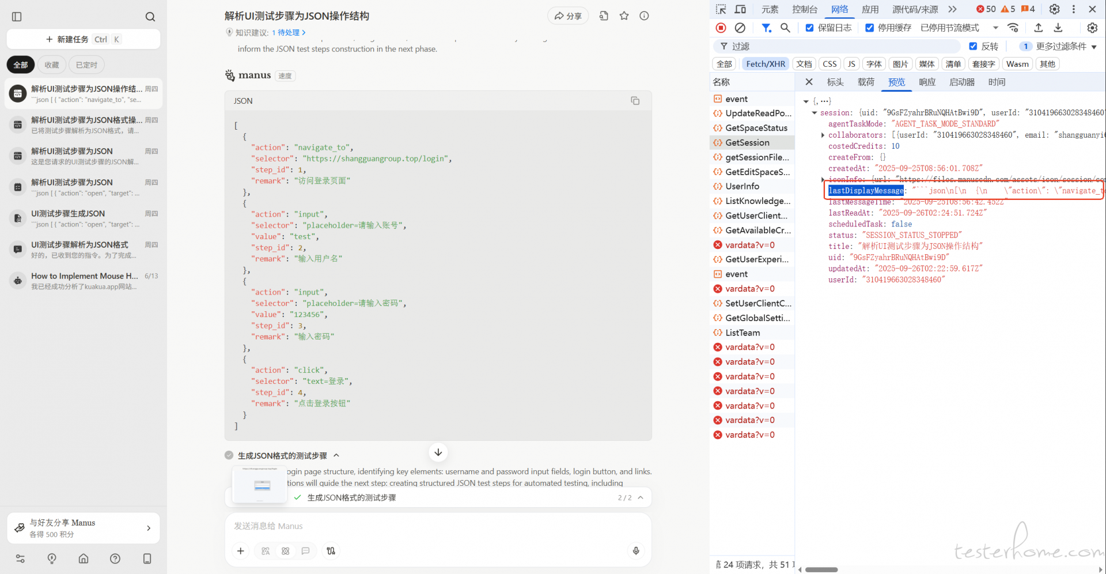This screenshot has height=574, width=1106.
Task: Export HAR file download icon
Action: click(x=1058, y=28)
